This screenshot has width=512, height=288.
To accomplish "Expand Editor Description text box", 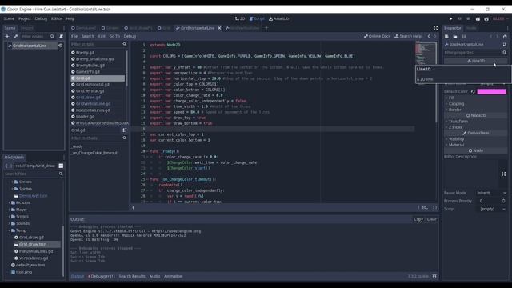I will click(503, 174).
